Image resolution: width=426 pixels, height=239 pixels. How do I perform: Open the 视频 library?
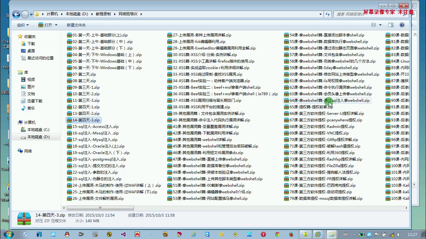(31, 80)
